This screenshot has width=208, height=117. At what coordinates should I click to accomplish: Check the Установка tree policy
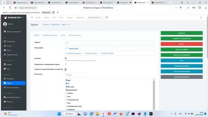pos(67,100)
